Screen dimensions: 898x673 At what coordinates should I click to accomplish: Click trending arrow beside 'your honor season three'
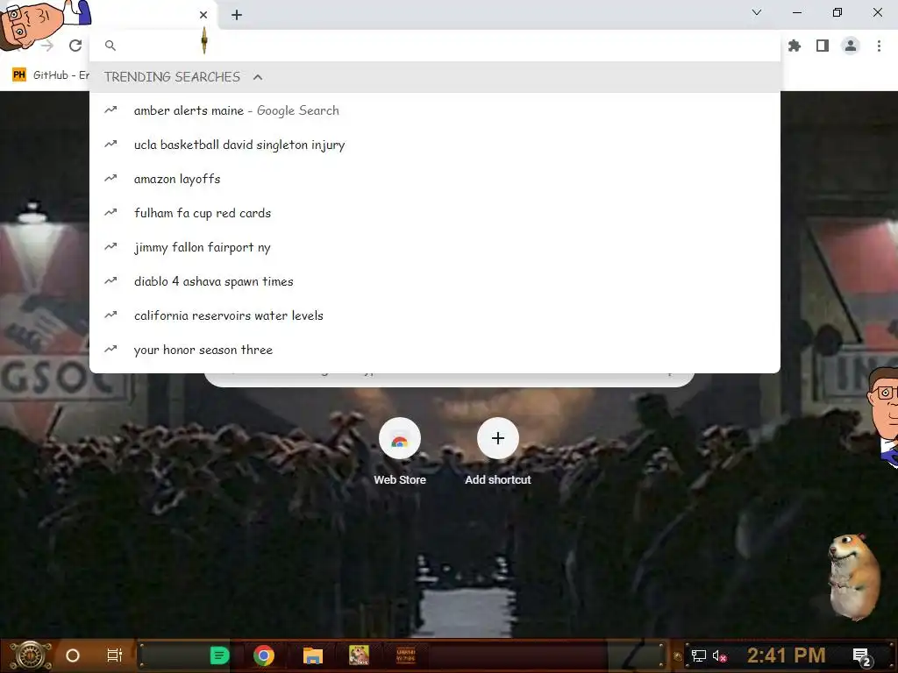coord(110,349)
